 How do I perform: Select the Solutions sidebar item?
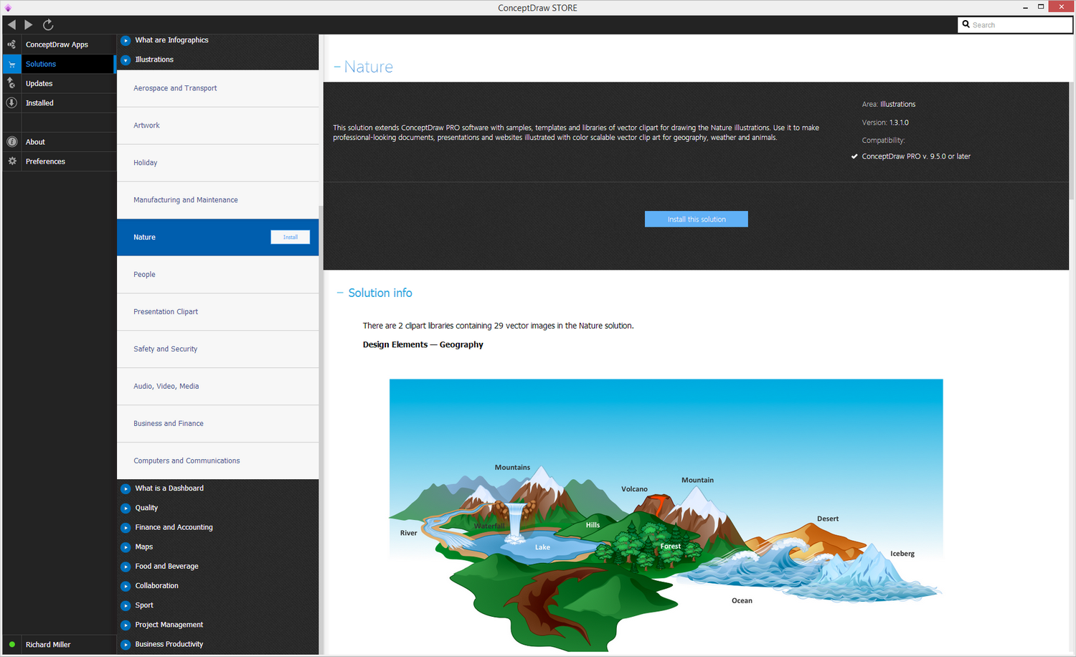coord(59,64)
